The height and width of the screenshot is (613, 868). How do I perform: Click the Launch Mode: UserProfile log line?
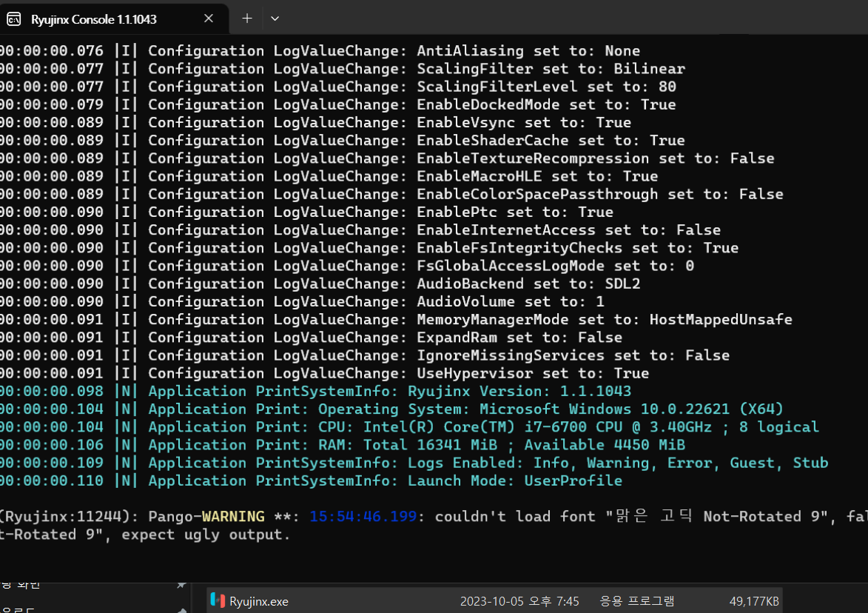[311, 480]
